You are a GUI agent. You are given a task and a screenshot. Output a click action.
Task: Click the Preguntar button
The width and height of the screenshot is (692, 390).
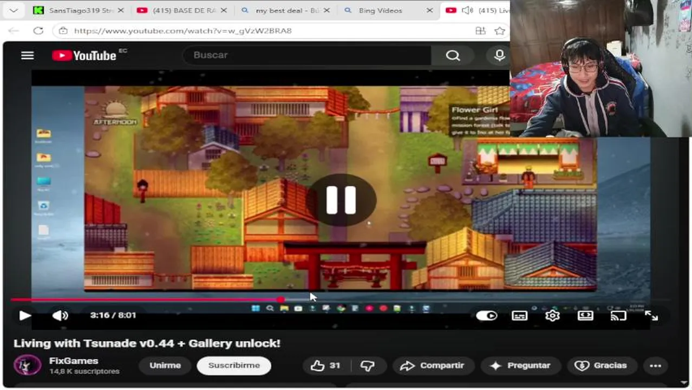(x=520, y=366)
